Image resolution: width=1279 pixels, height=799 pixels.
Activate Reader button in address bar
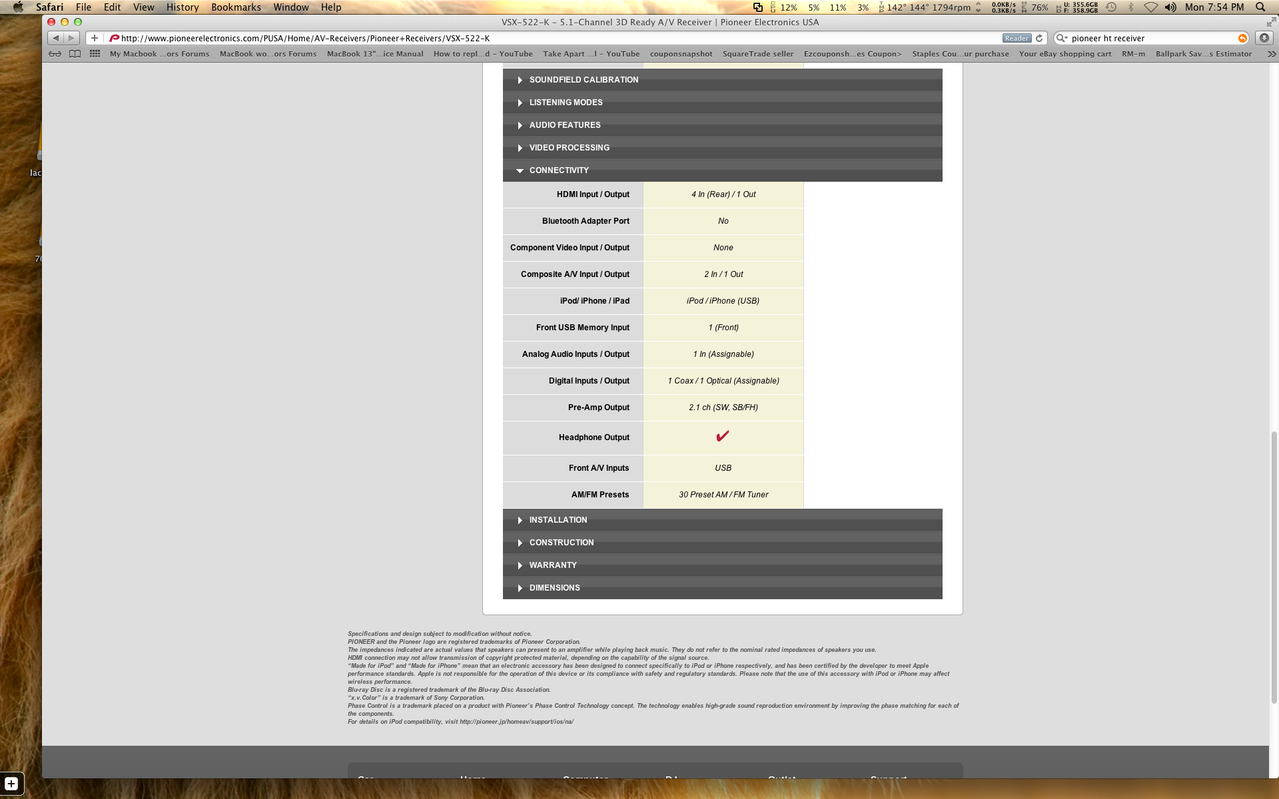click(1017, 38)
